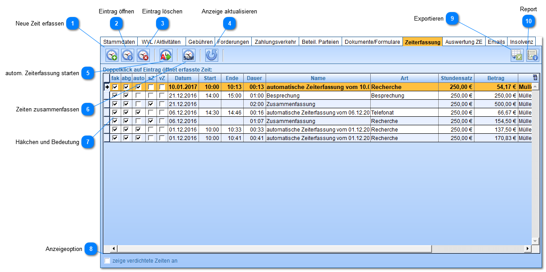Viewport: 546px width, 272px height.
Task: Switch to the Gebühren tab
Action: [200, 42]
